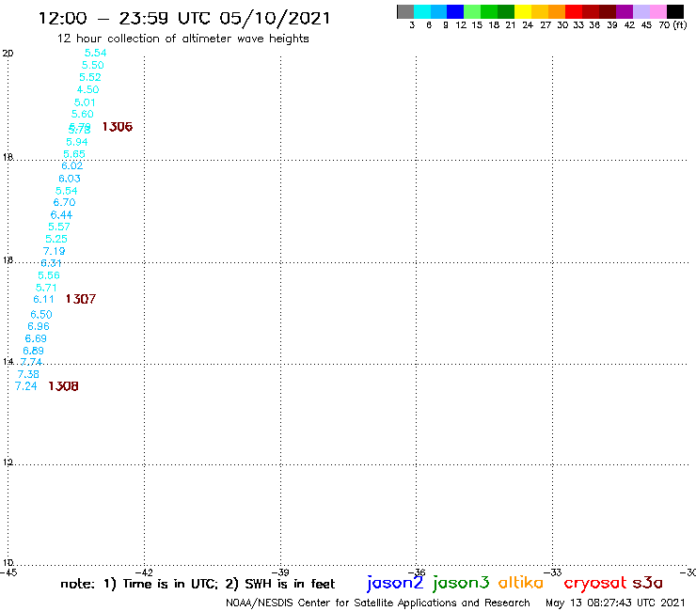Click the wave height value 7.19
The image size is (696, 611).
(x=55, y=251)
